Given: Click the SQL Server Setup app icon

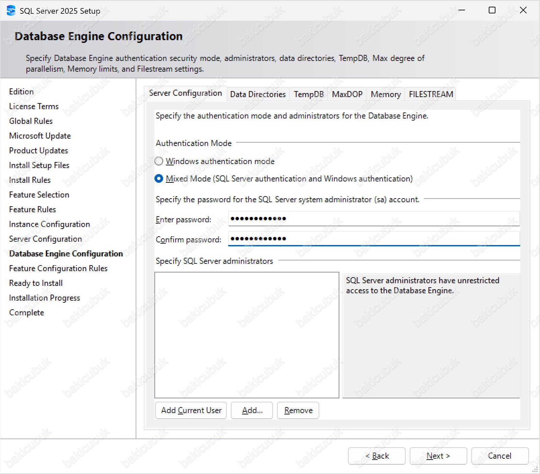Looking at the screenshot, I should [x=11, y=11].
